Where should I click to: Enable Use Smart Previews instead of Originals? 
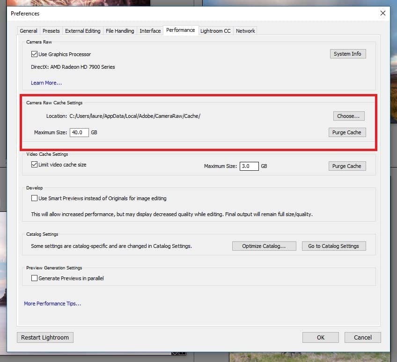[34, 198]
